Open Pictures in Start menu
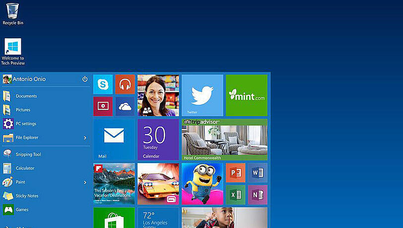 click(x=46, y=110)
